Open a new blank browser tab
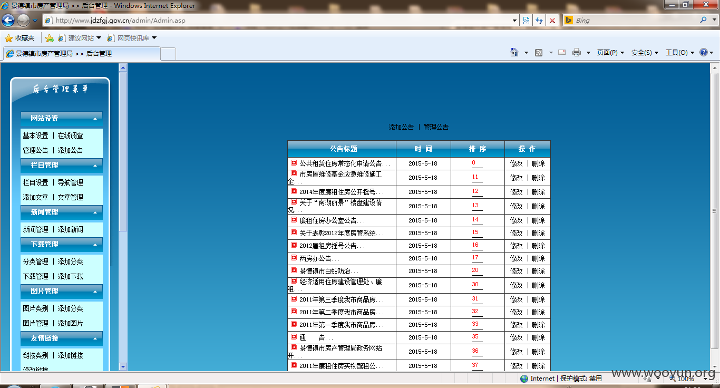This screenshot has width=720, height=388. (x=168, y=54)
